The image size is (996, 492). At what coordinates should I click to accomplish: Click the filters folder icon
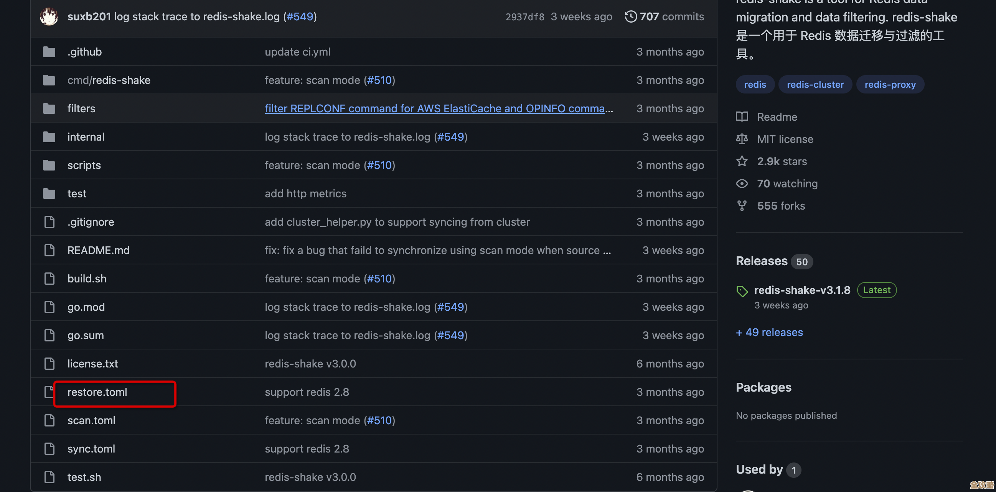[x=49, y=108]
